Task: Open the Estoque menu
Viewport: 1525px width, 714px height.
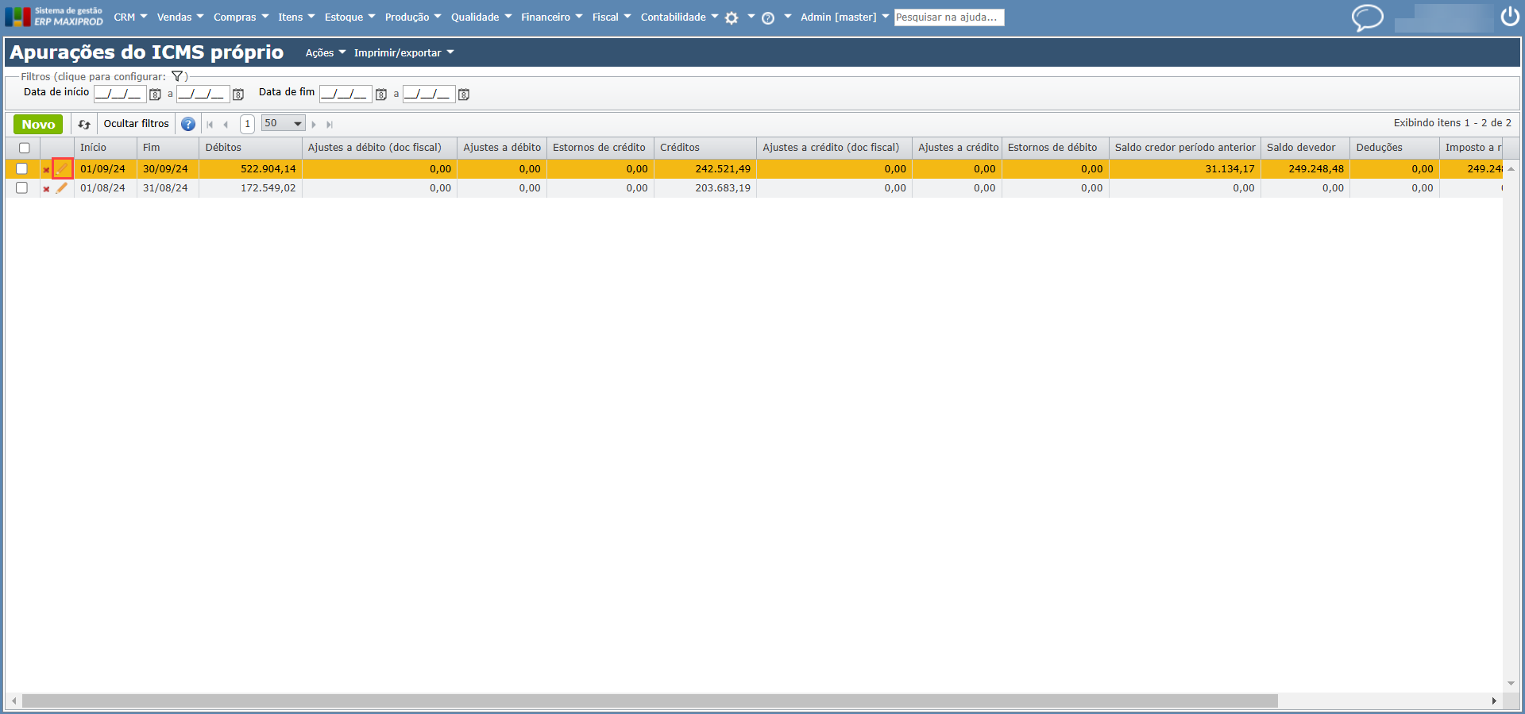Action: pyautogui.click(x=349, y=17)
